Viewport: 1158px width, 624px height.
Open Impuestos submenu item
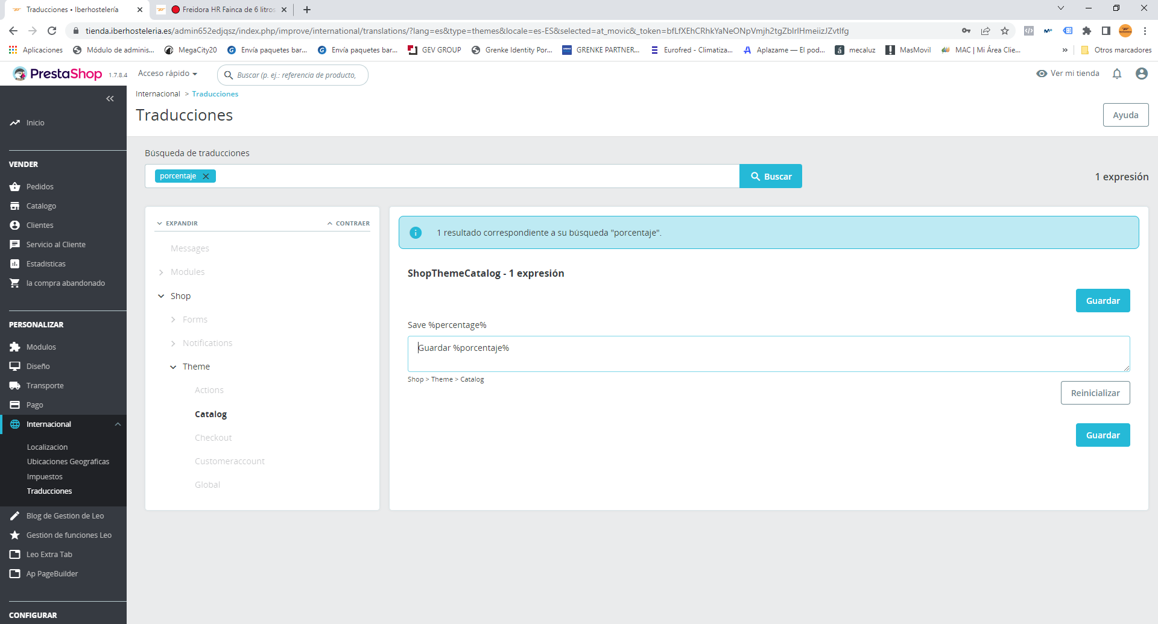coord(45,477)
